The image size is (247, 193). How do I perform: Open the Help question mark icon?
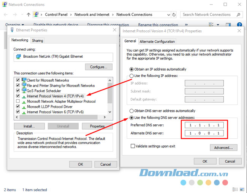[x=239, y=25]
